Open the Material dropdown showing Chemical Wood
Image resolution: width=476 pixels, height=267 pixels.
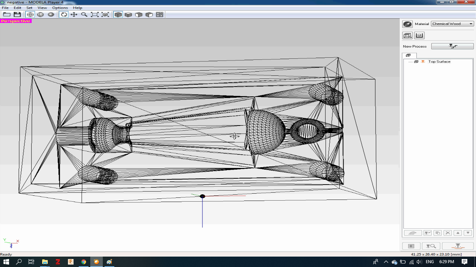coord(452,24)
